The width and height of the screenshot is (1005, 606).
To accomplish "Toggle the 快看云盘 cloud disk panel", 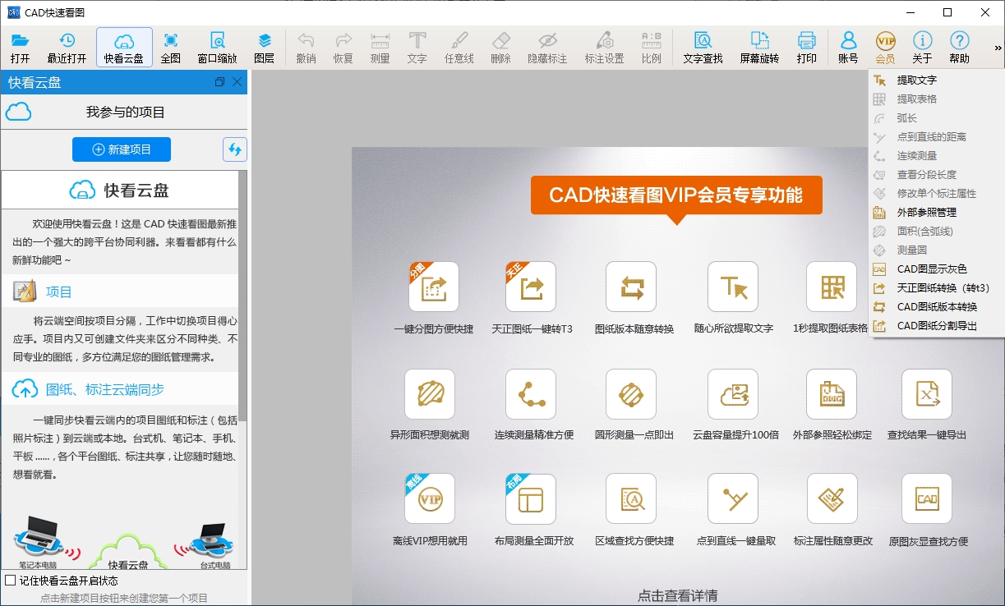I will (x=124, y=48).
